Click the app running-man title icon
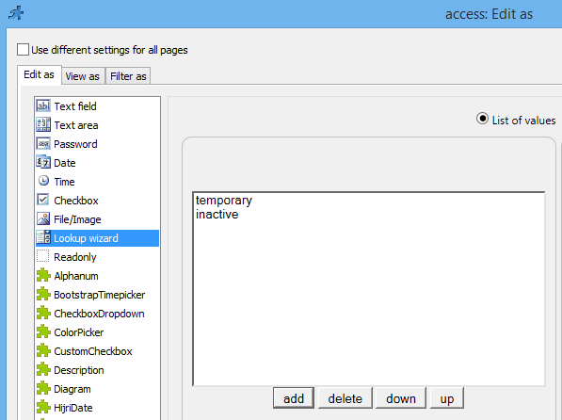Viewport: 562px width, 420px height. [16, 13]
